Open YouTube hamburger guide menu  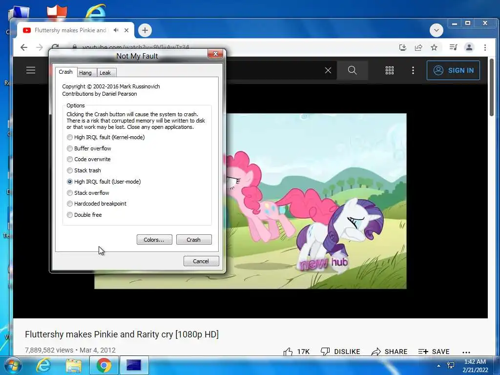(31, 70)
